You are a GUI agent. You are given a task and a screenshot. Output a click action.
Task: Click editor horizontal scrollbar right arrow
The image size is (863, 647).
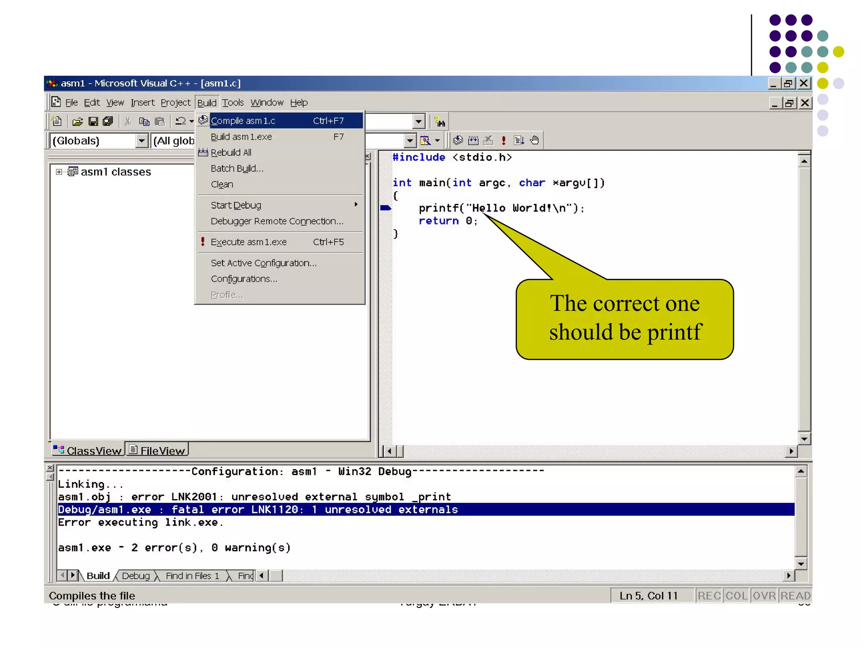[791, 452]
